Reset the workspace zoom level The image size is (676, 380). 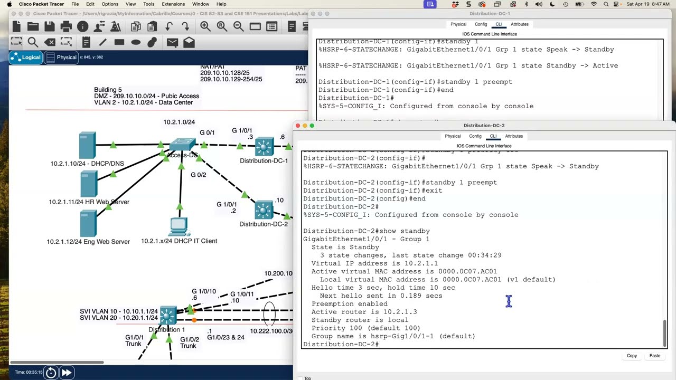[x=222, y=26]
